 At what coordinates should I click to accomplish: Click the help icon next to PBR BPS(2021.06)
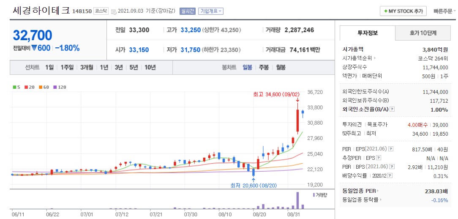pyautogui.click(x=392, y=167)
